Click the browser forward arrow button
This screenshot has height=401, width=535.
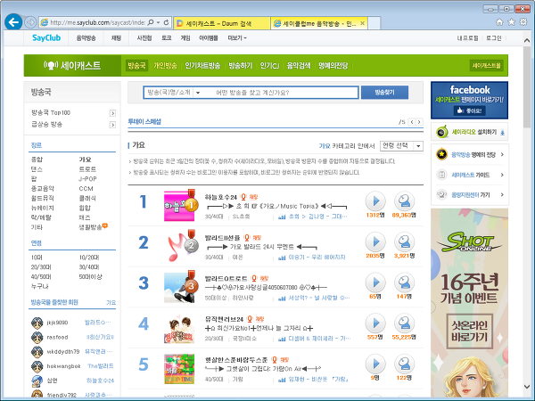pyautogui.click(x=30, y=22)
